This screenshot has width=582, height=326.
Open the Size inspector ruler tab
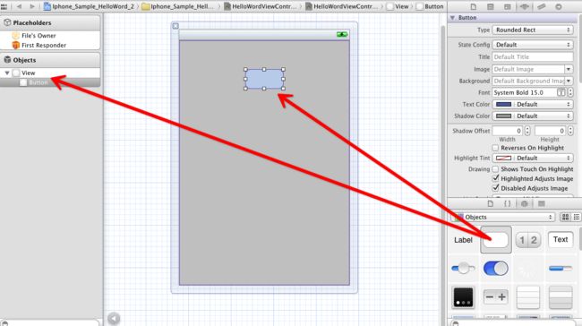coord(541,6)
